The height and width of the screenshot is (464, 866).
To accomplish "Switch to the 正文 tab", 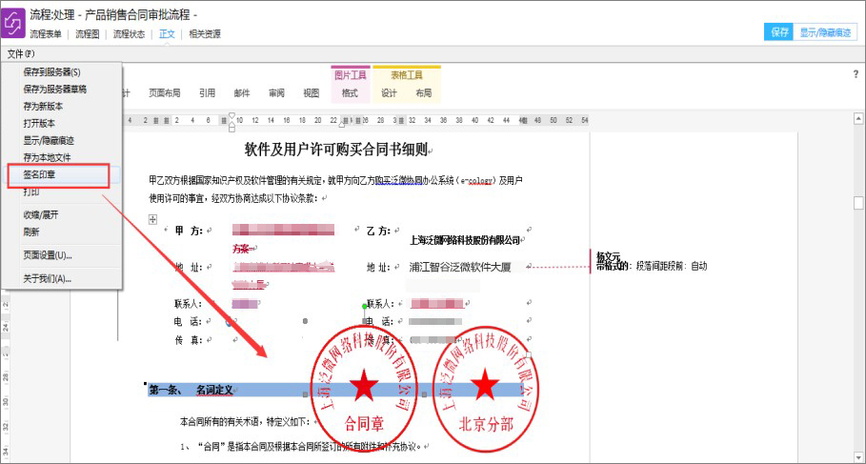I will [x=167, y=34].
